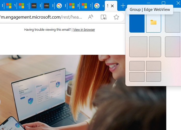Minimize the Edge browser window
The width and height of the screenshot is (181, 130).
coord(149,3)
